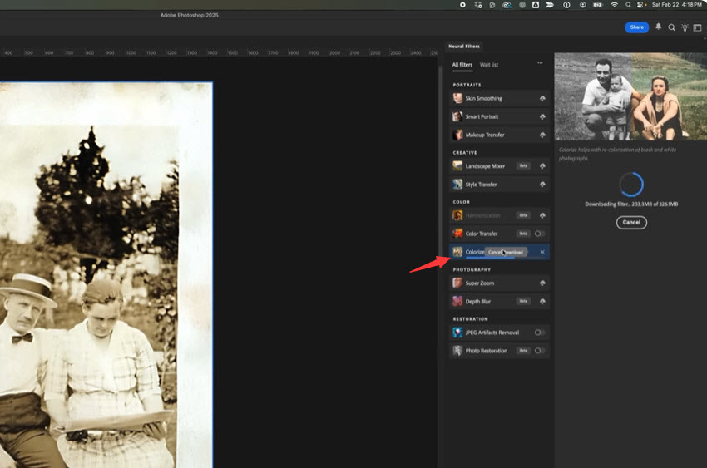Select the Color Transfer filter row label
Viewport: 707px width, 468px height.
[x=481, y=234]
